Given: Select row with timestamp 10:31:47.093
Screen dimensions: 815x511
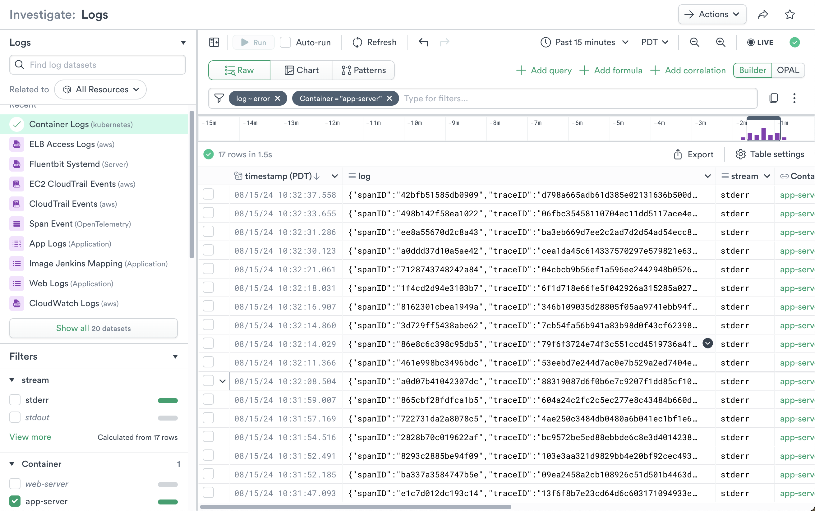Looking at the screenshot, I should pyautogui.click(x=208, y=492).
